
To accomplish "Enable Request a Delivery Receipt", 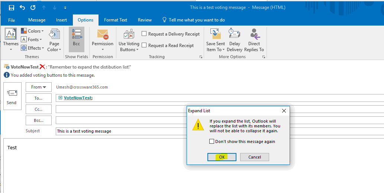I will tap(144, 34).
